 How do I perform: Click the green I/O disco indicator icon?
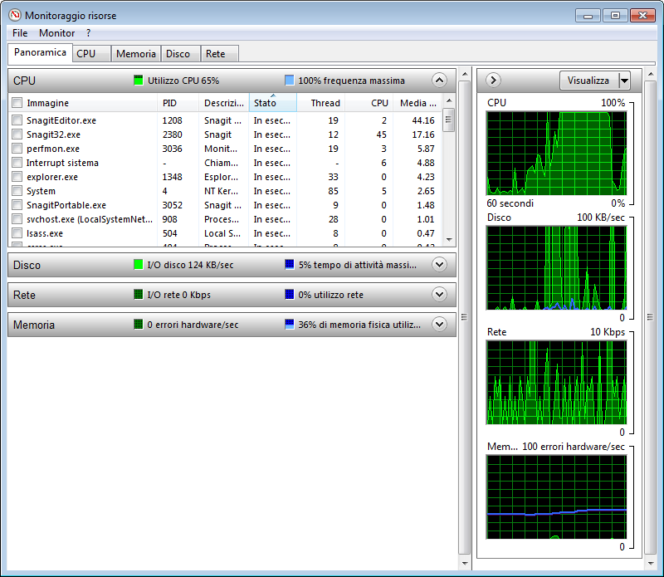pyautogui.click(x=139, y=265)
